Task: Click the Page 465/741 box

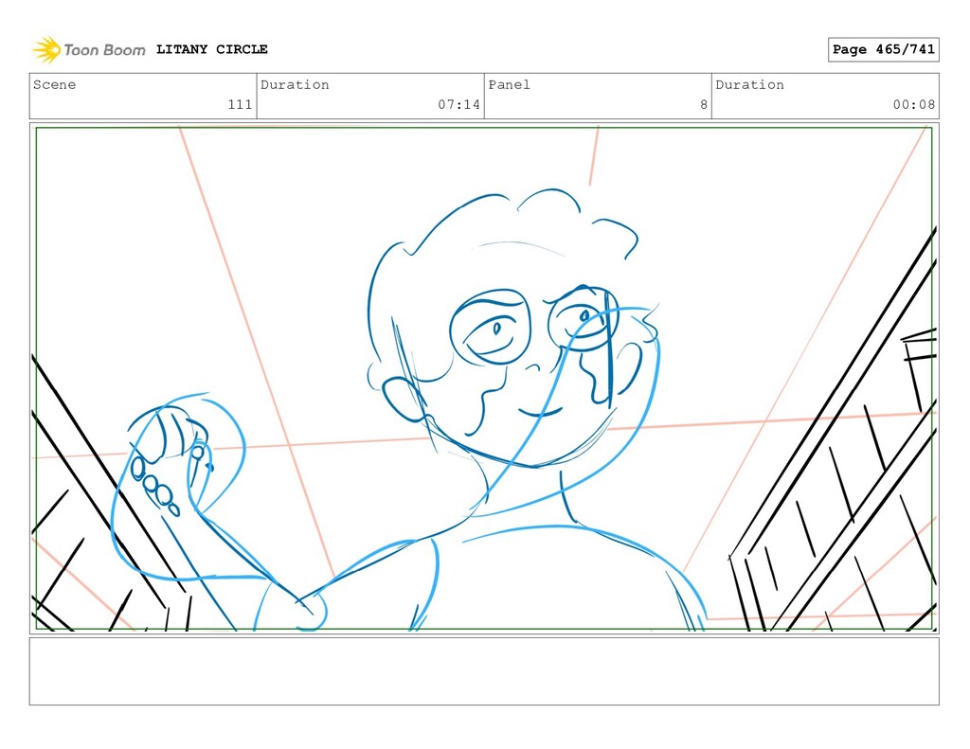Action: (884, 49)
